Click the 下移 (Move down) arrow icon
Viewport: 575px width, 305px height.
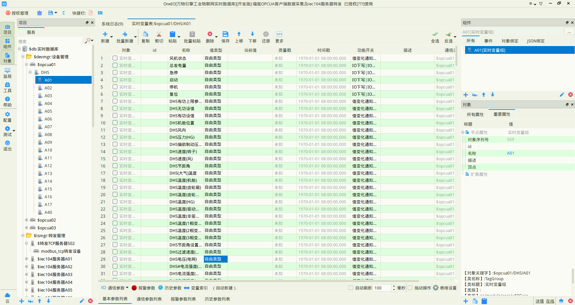(x=252, y=34)
